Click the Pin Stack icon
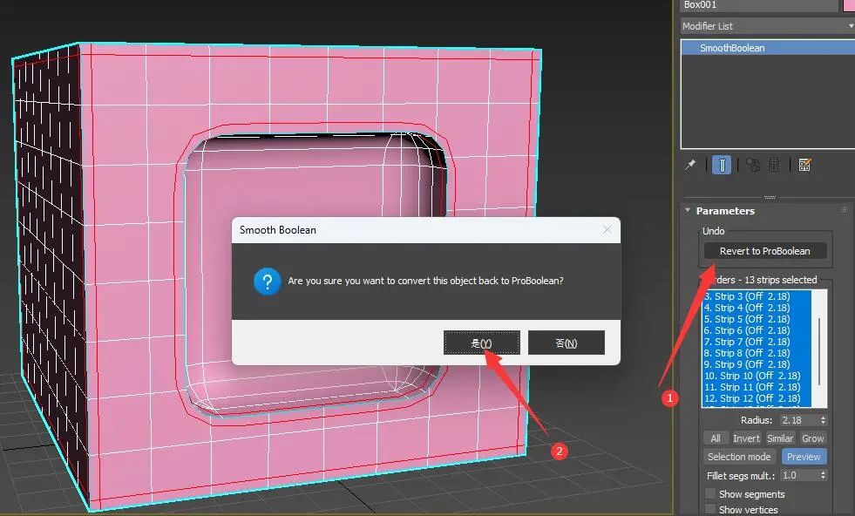This screenshot has width=855, height=516. pos(690,165)
